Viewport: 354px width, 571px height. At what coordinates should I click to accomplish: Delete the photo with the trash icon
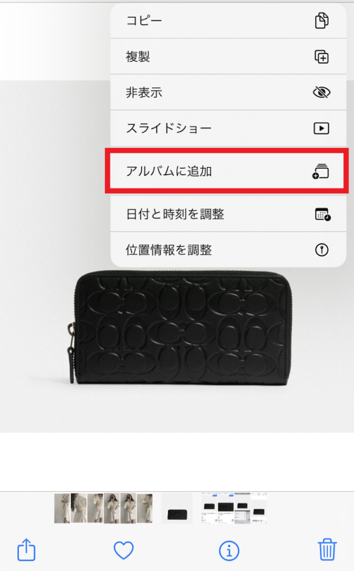pyautogui.click(x=327, y=549)
